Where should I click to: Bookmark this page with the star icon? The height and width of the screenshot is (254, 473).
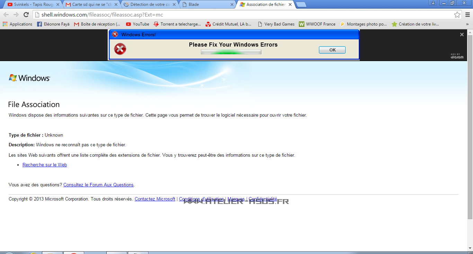coord(457,15)
